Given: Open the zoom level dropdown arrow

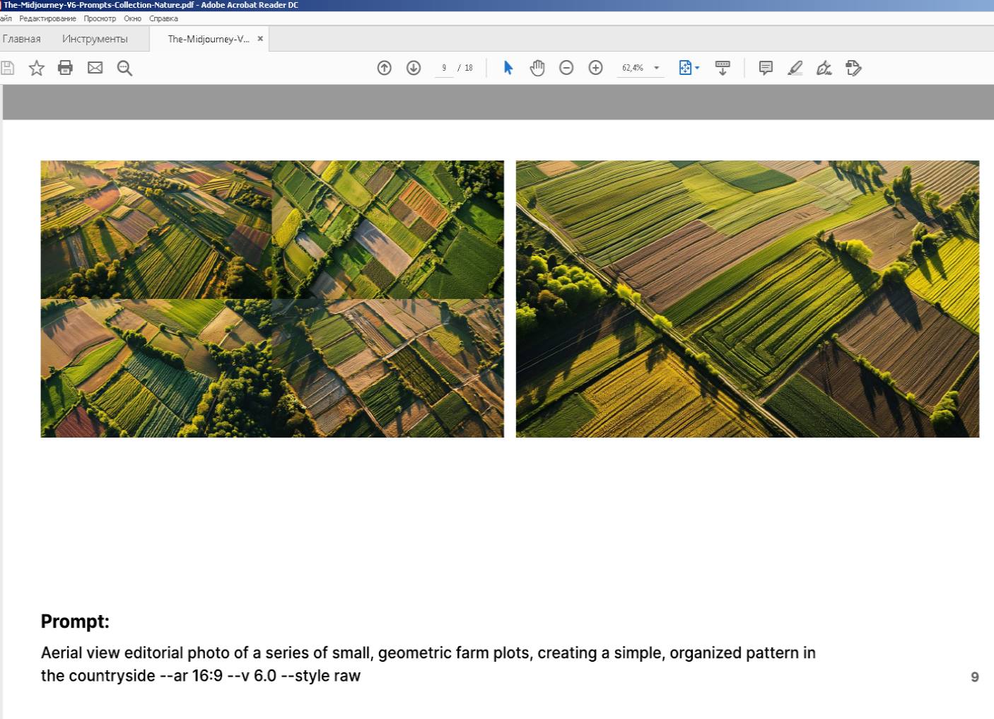Looking at the screenshot, I should click(657, 68).
